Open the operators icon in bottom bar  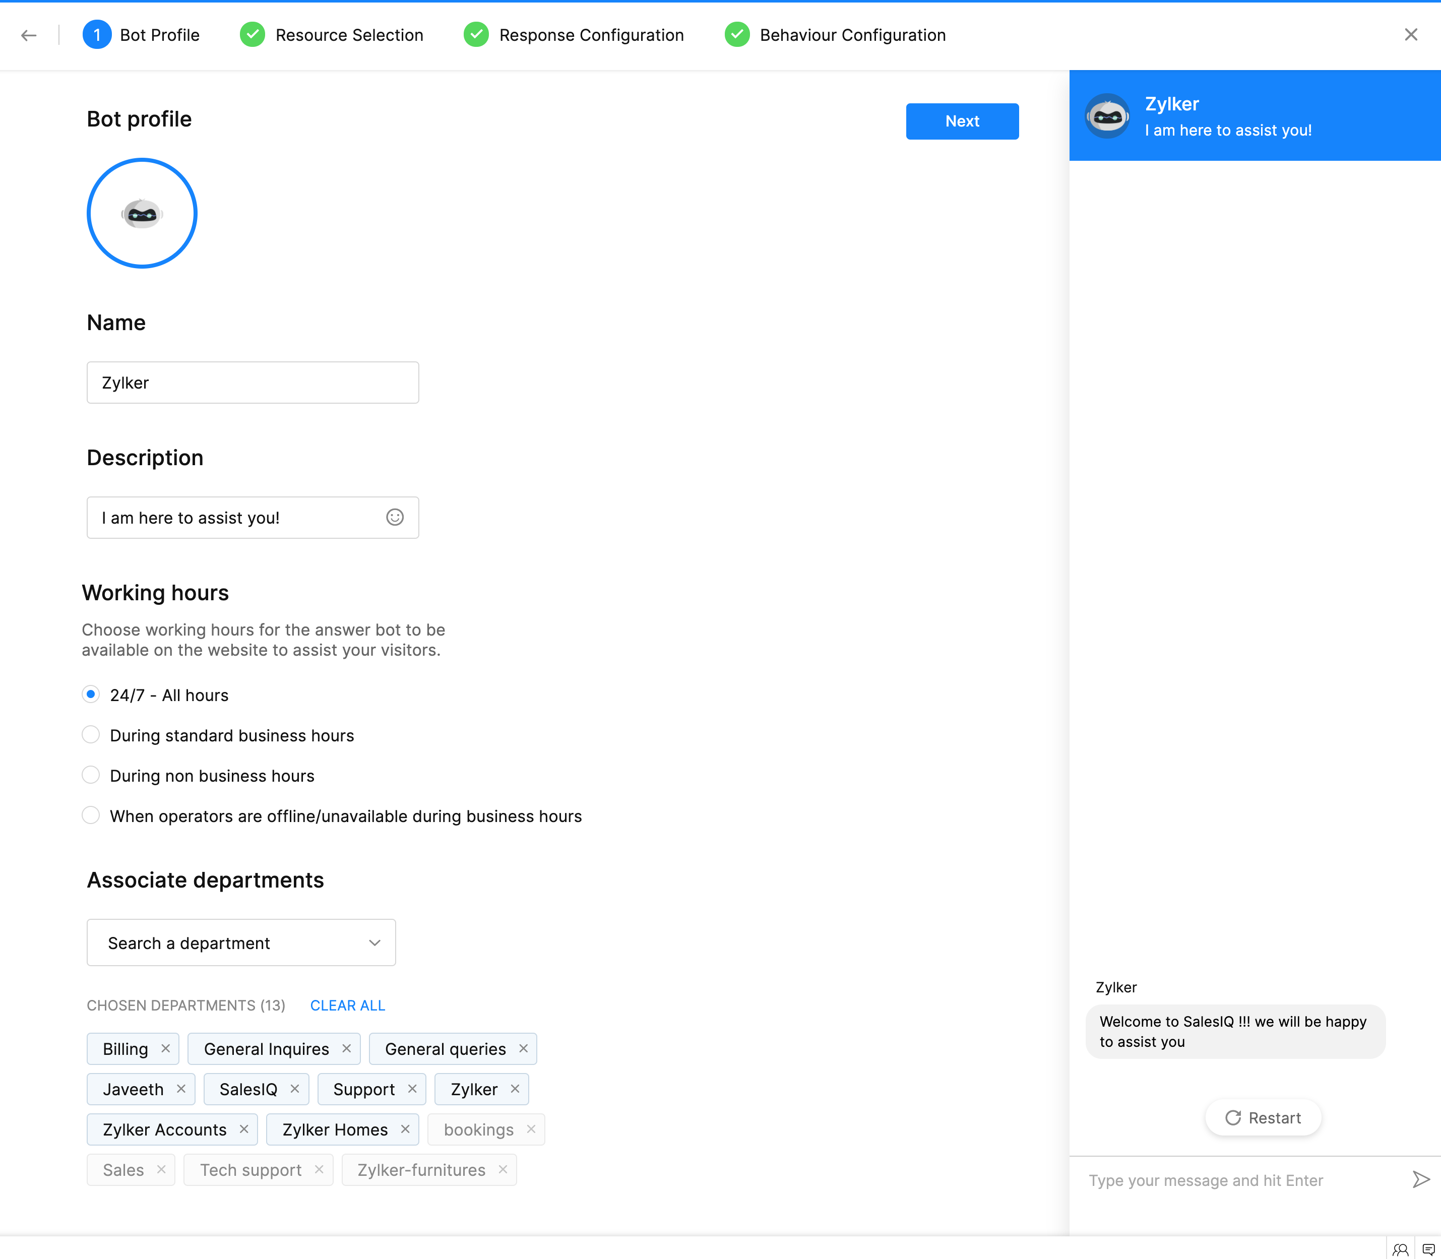(1400, 1249)
